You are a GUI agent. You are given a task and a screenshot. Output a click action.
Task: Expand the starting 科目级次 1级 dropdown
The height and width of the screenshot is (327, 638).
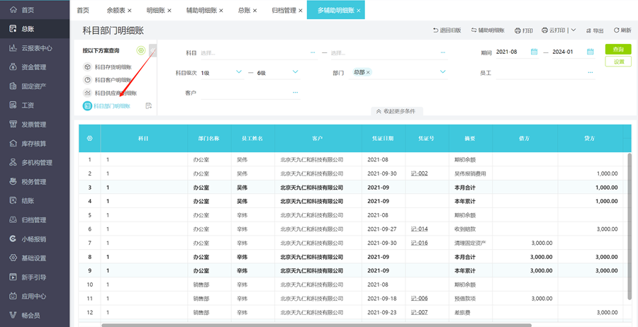(238, 72)
